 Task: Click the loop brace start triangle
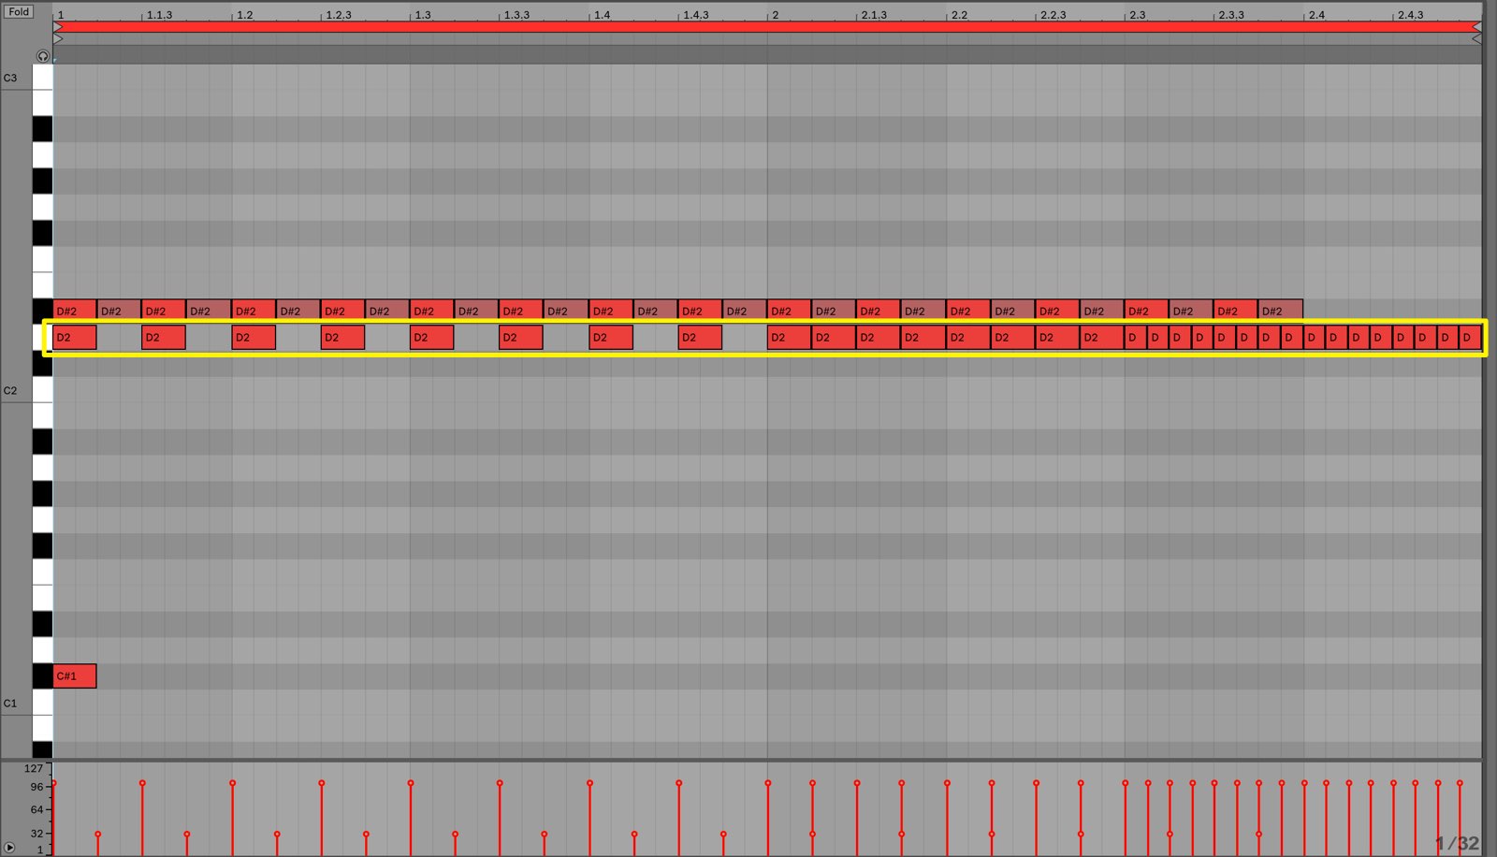click(x=58, y=28)
